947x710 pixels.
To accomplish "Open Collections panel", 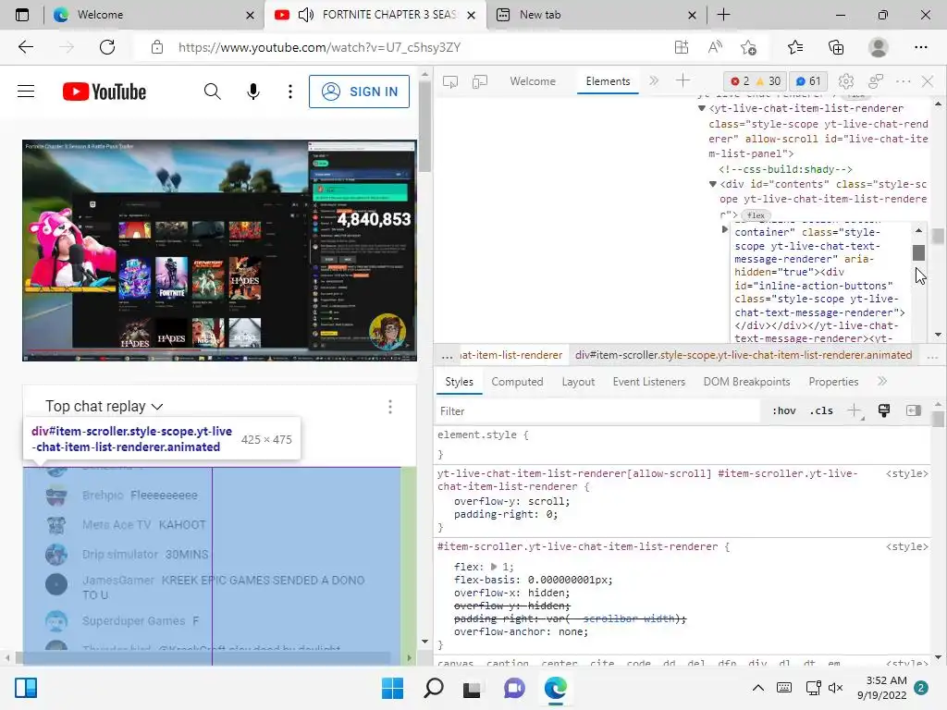I will (x=836, y=47).
